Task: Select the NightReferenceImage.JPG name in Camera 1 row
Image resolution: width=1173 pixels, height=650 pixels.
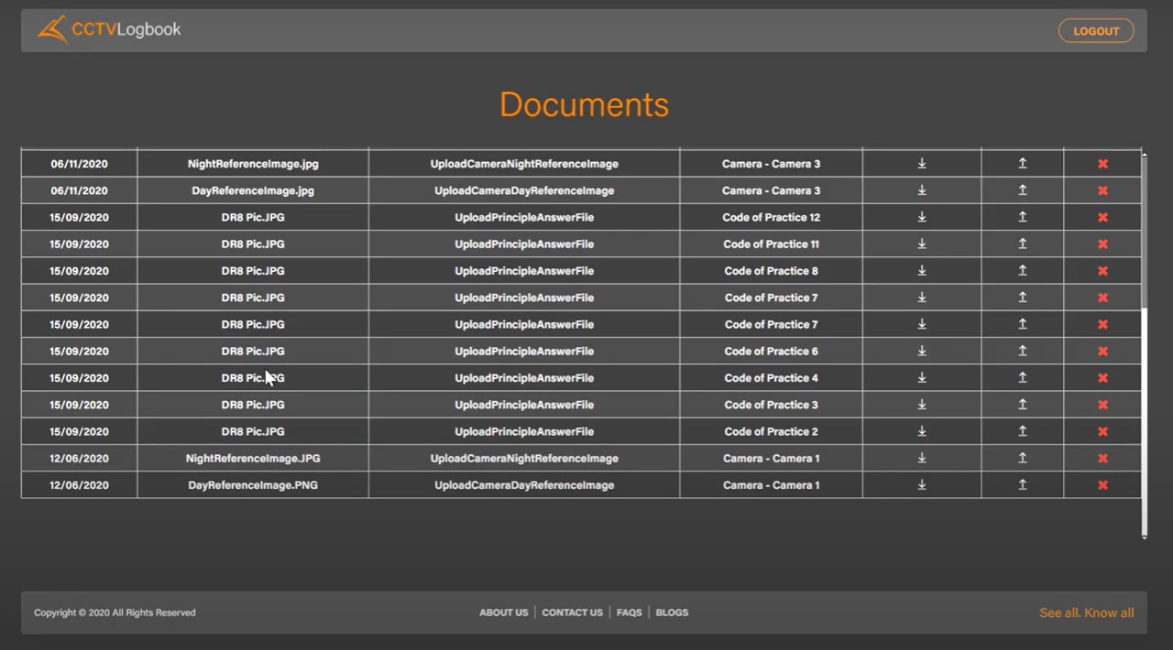Action: 253,458
